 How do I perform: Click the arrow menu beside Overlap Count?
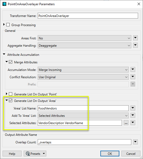[135, 142]
